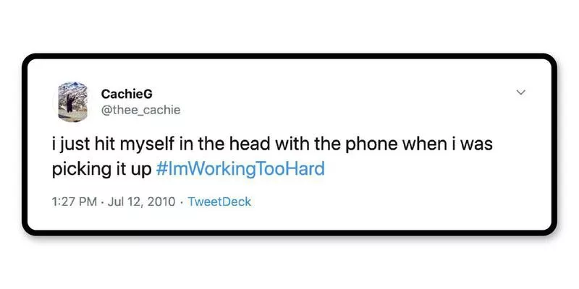
Task: Expand the tweet options chevron
Action: [520, 92]
